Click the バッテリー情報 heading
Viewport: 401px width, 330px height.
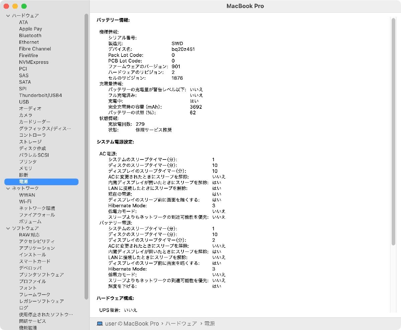113,20
